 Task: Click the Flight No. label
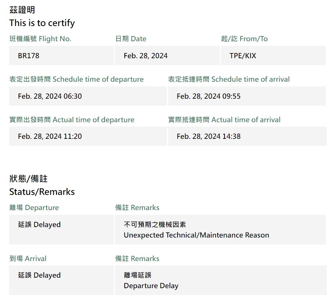click(40, 39)
